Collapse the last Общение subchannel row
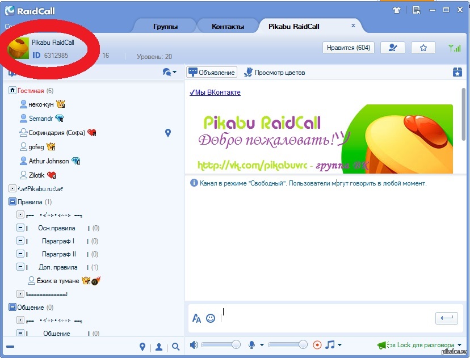The image size is (470, 358). point(20,333)
